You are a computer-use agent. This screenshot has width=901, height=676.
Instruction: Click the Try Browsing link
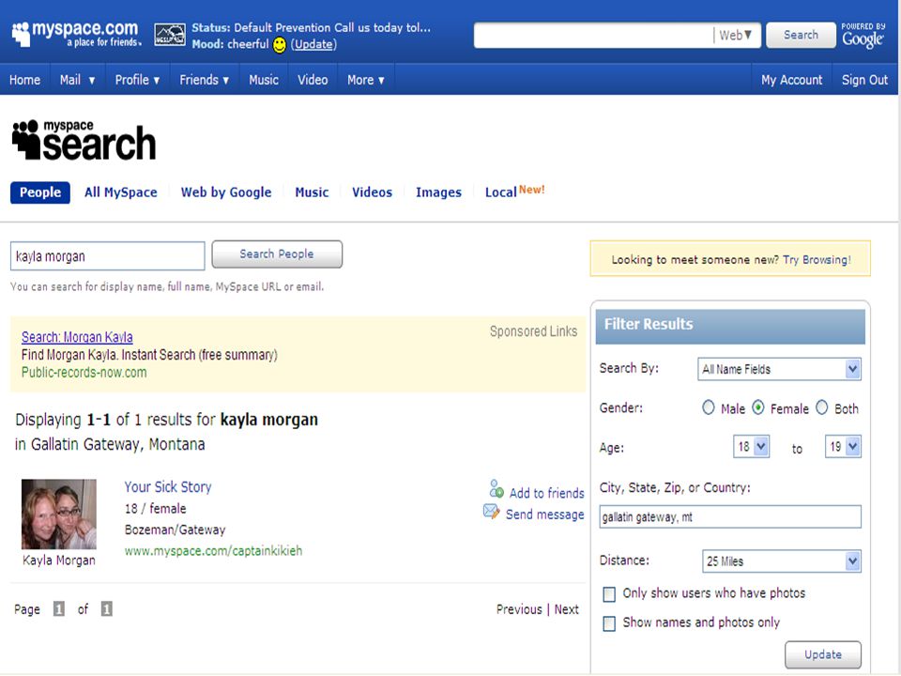(817, 260)
